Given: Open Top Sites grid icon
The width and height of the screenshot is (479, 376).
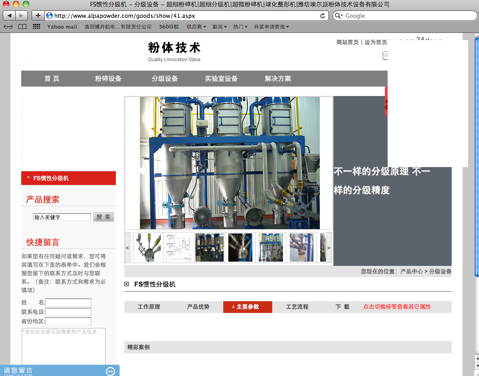Looking at the screenshot, I should (x=36, y=27).
